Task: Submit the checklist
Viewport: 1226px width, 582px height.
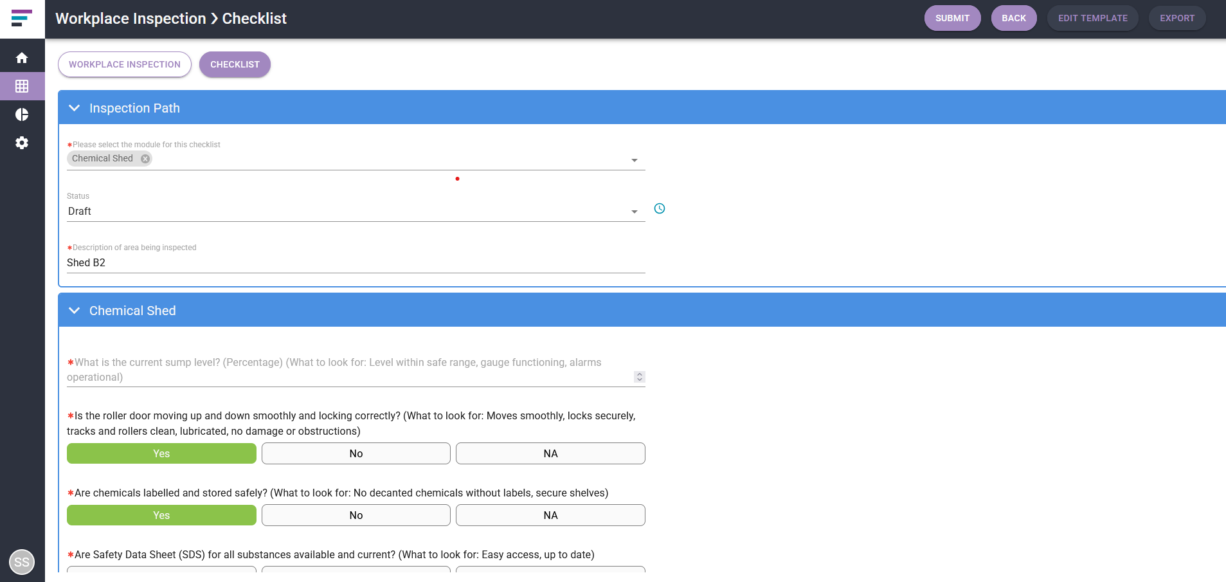Action: tap(952, 18)
